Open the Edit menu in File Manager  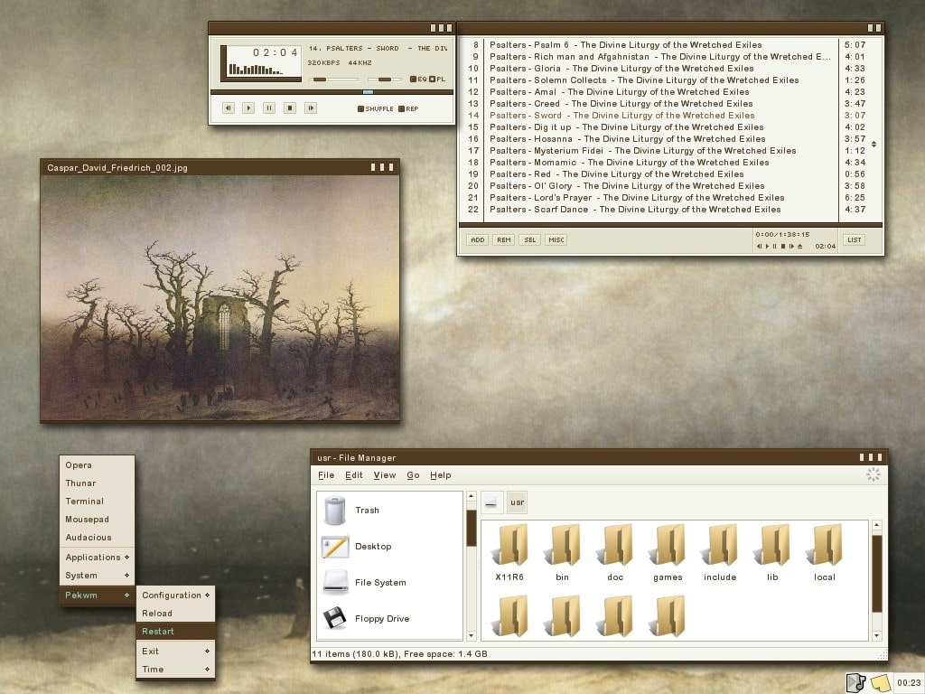click(x=354, y=475)
